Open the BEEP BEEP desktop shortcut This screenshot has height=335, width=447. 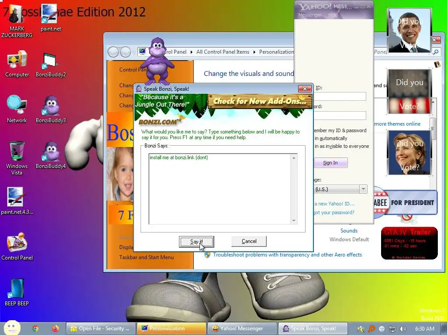(x=17, y=292)
